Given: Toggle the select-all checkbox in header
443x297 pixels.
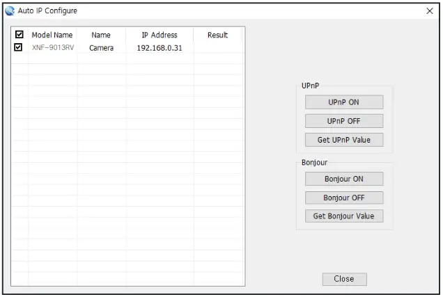Looking at the screenshot, I should (x=20, y=34).
